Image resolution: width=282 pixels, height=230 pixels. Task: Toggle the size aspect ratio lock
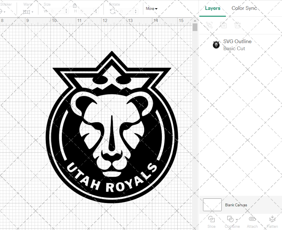[75, 6]
